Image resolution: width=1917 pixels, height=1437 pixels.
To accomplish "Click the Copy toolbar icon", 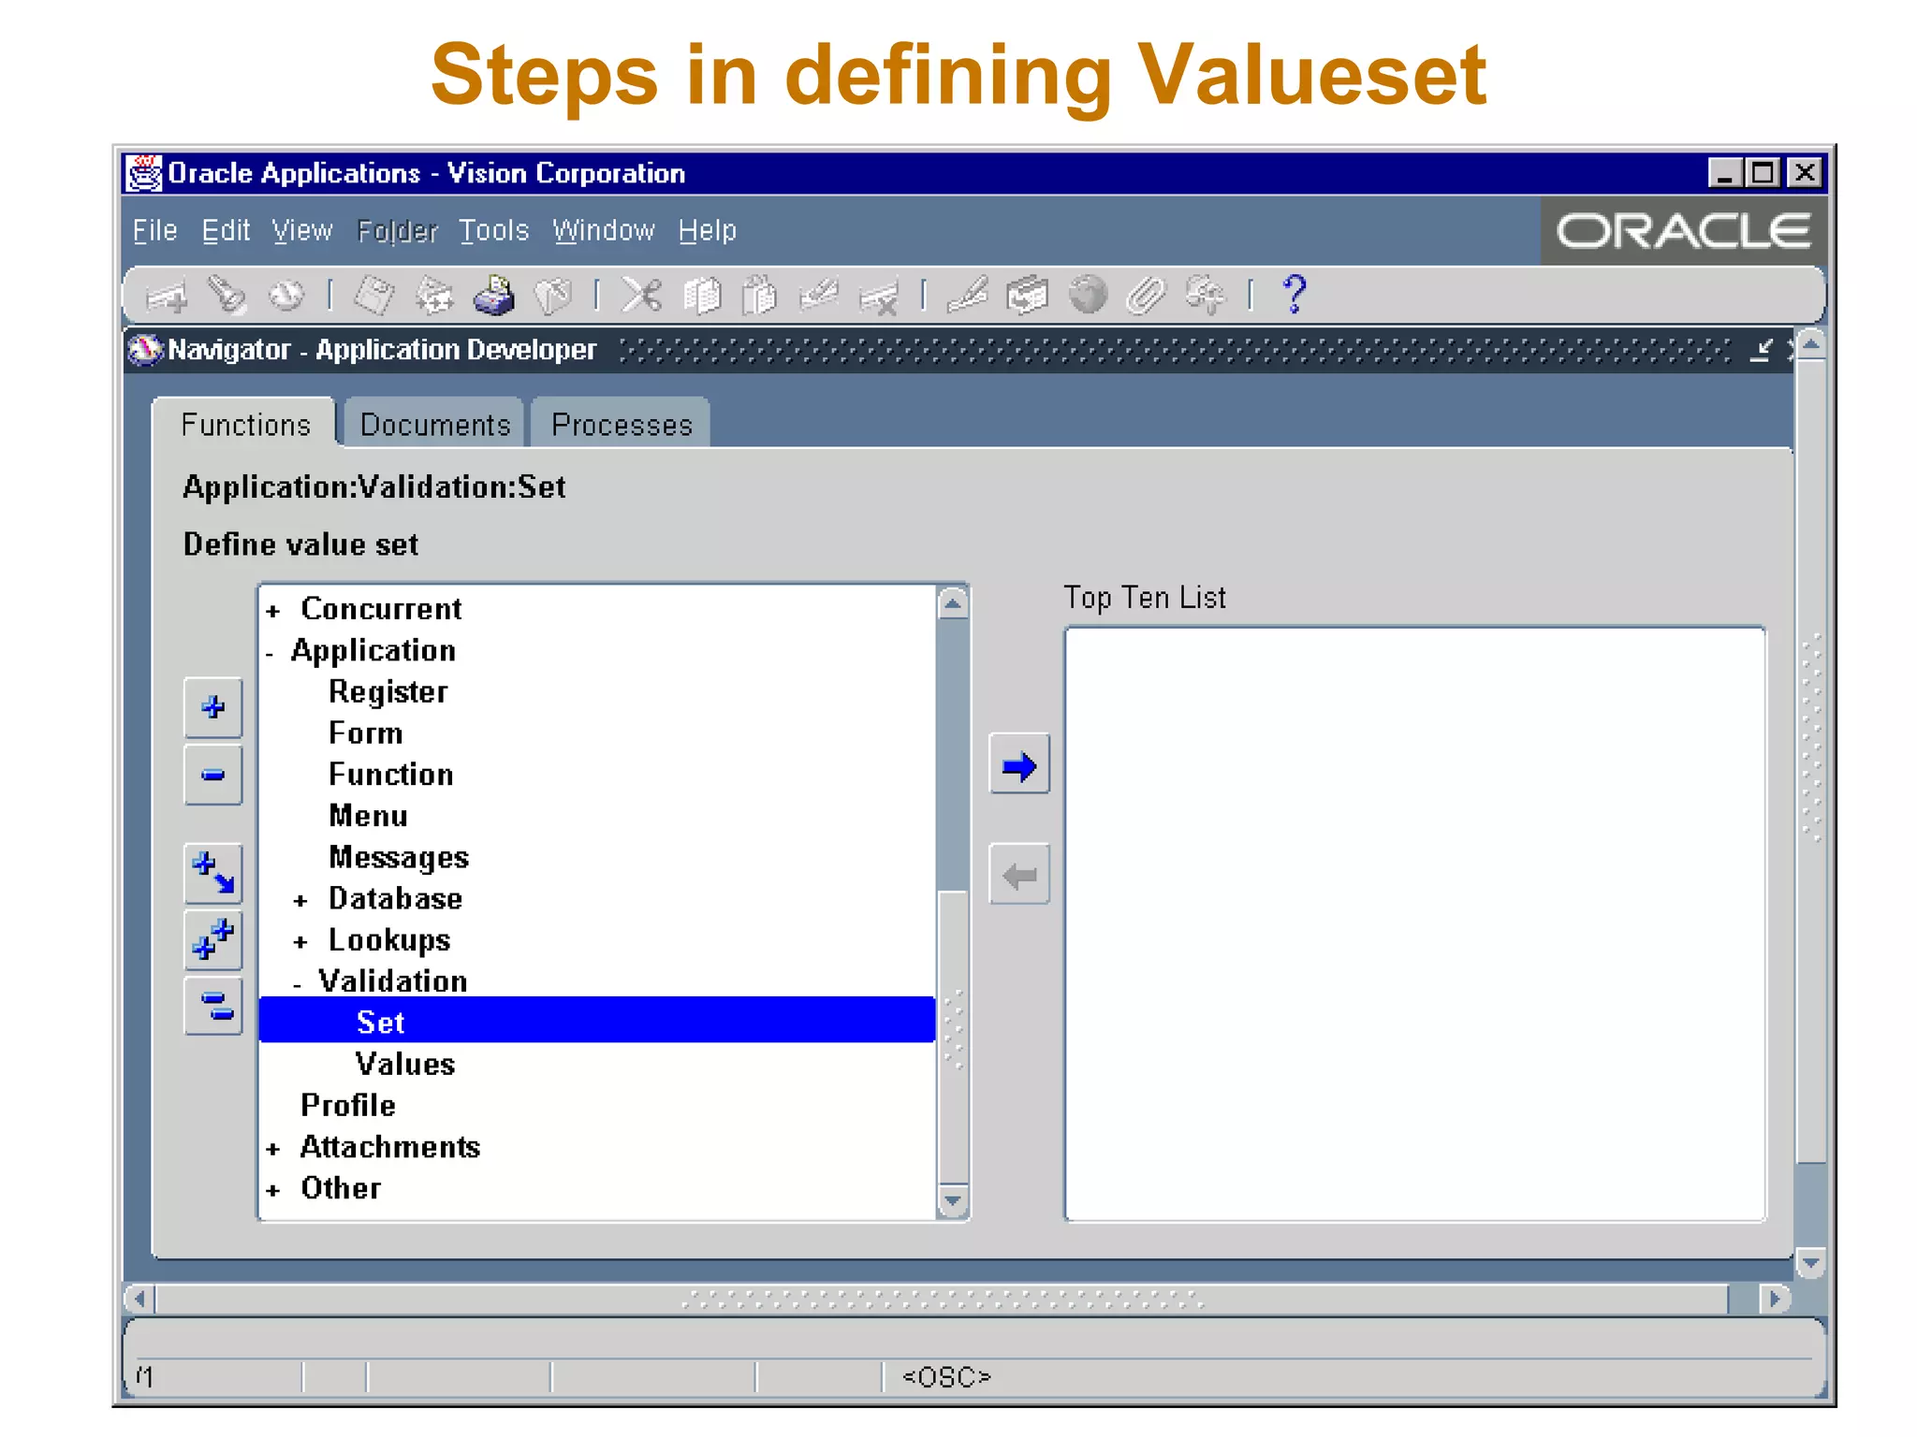I will pyautogui.click(x=701, y=296).
